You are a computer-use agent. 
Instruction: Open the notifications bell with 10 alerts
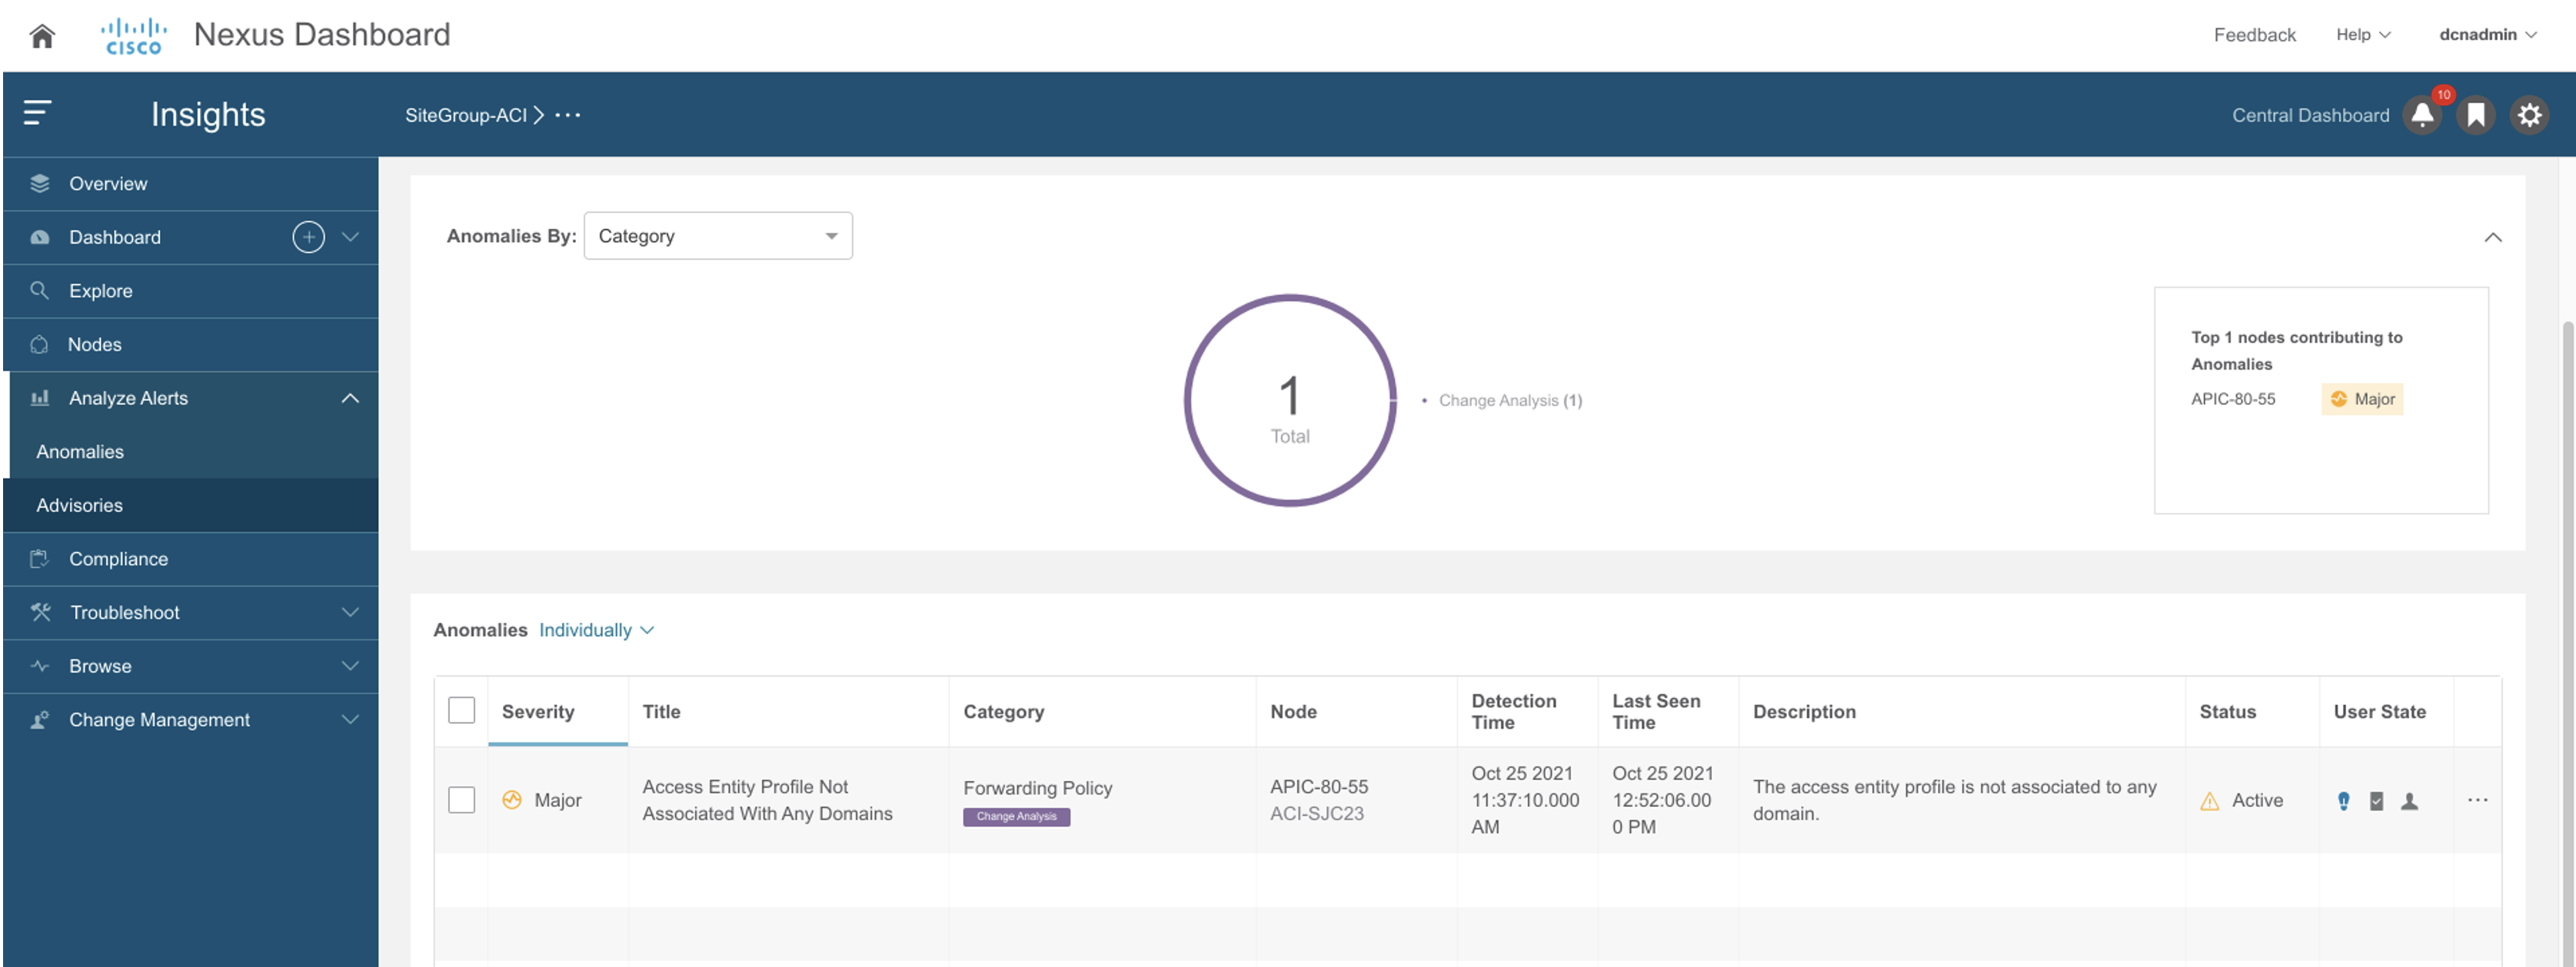pyautogui.click(x=2421, y=114)
